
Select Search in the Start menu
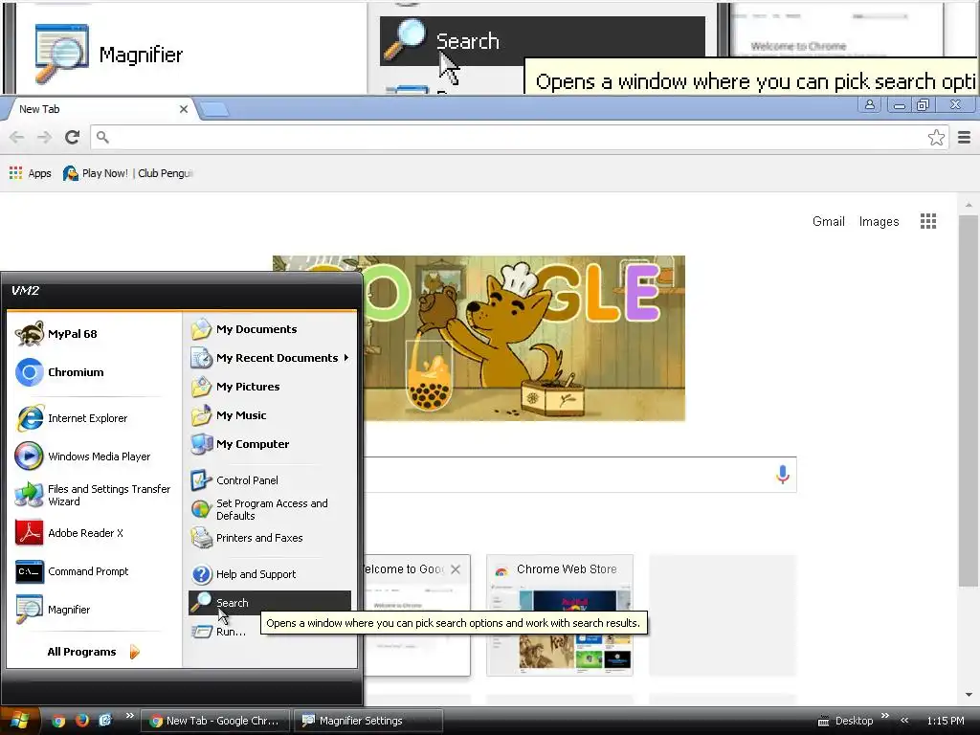(x=269, y=603)
